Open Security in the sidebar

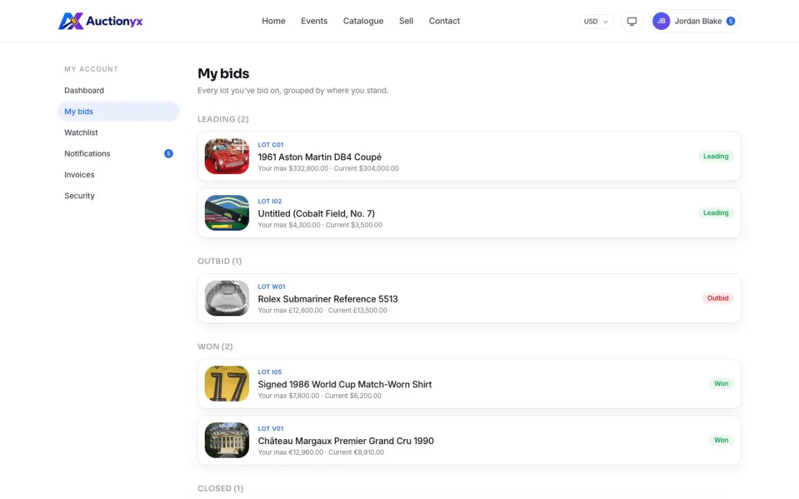[x=119, y=196]
